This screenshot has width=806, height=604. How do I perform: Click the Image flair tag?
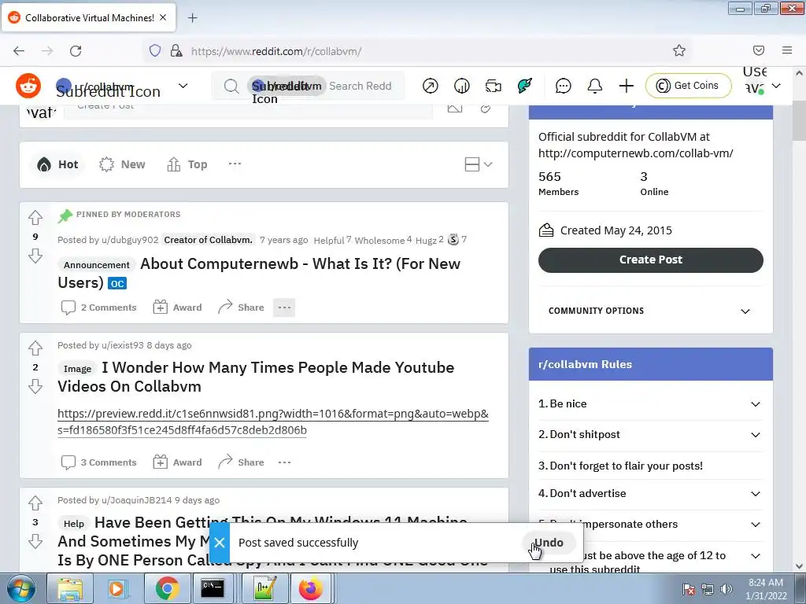pos(77,369)
